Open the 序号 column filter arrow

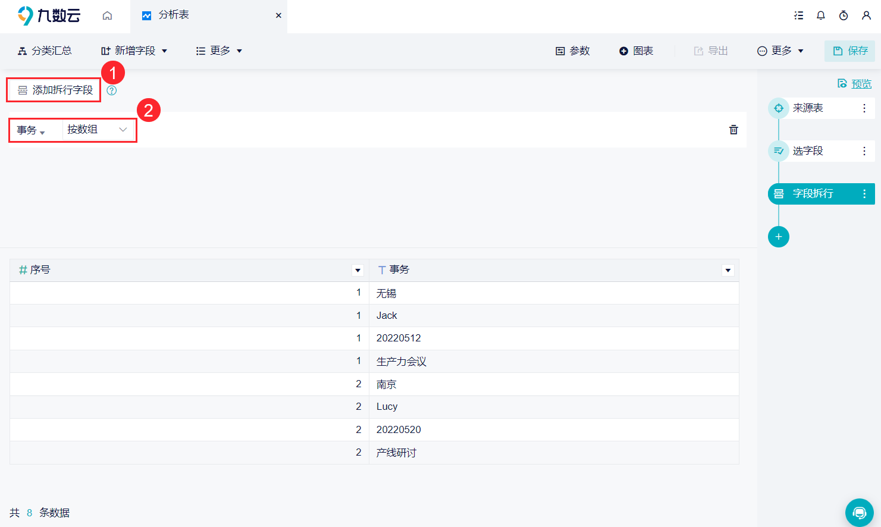point(358,270)
